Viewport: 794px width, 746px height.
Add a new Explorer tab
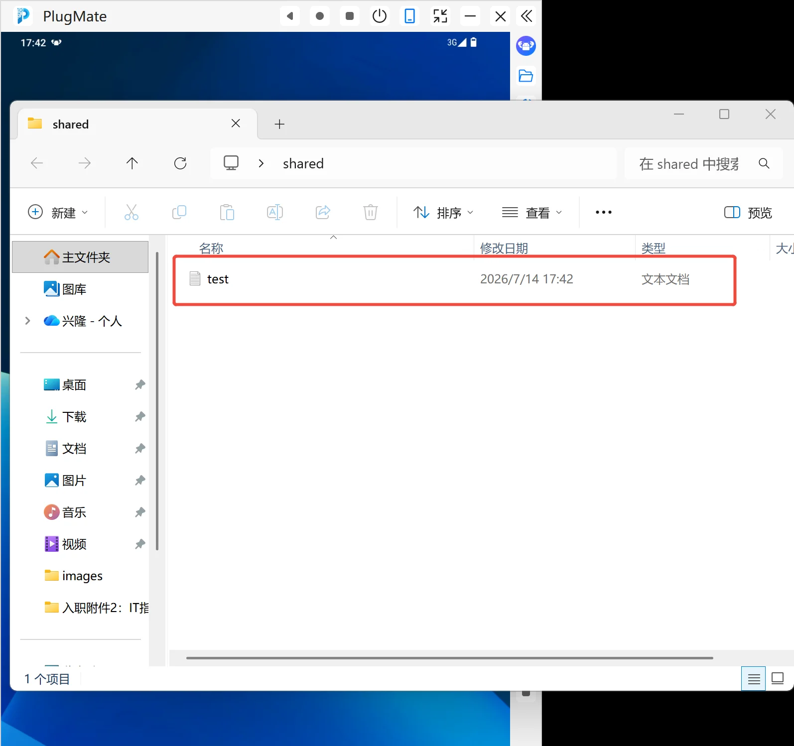(279, 124)
